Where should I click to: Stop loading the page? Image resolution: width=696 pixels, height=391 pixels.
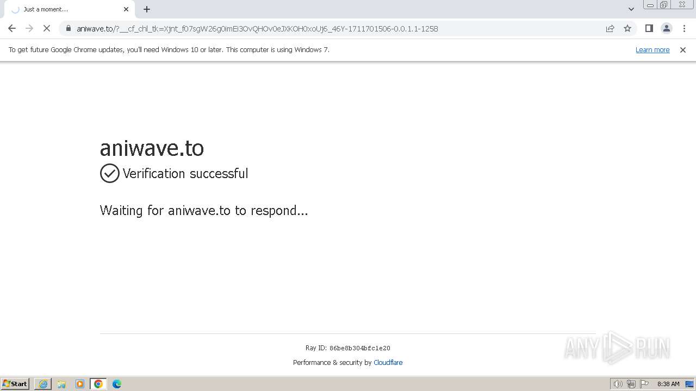coord(47,28)
